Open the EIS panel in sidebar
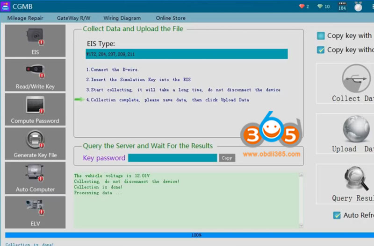Screen dimensions: 374x246 (x=35, y=41)
